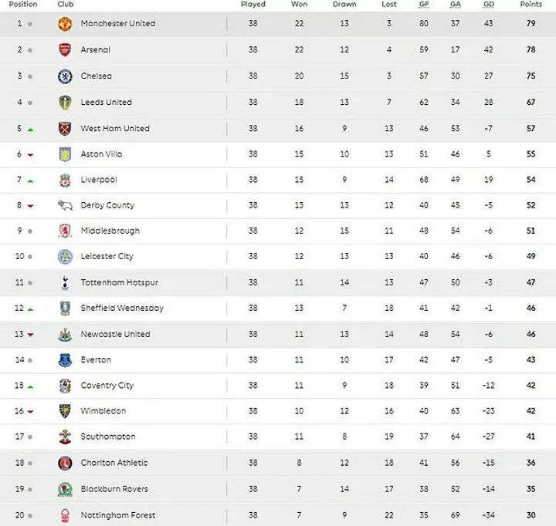This screenshot has width=556, height=526.
Task: Click the Nottingham Forest tree logo
Action: point(65,515)
